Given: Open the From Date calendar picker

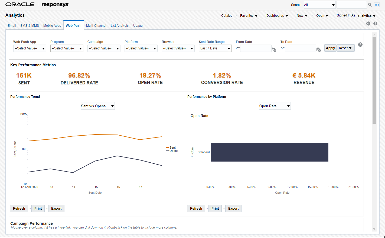Looking at the screenshot, I should coord(274,49).
